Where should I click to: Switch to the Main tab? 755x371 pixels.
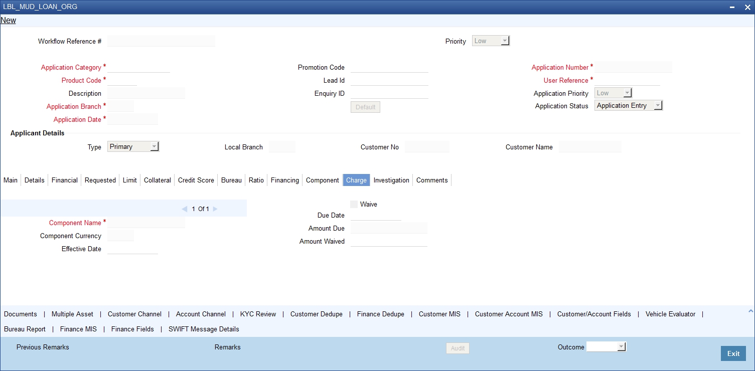pos(11,180)
